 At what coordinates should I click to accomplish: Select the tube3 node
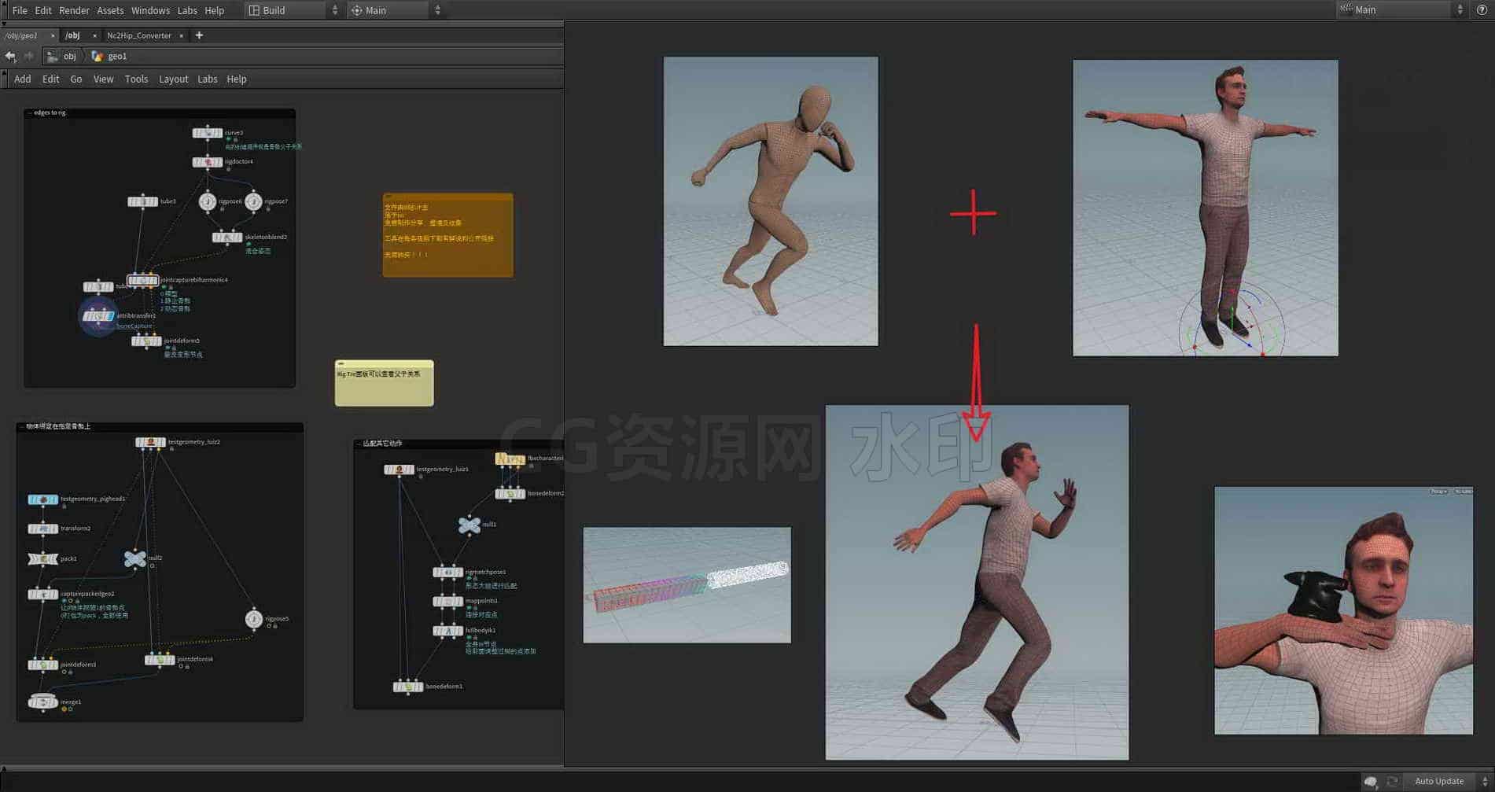click(x=142, y=201)
